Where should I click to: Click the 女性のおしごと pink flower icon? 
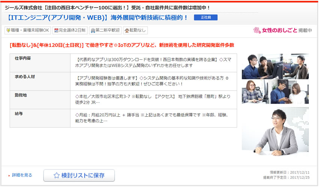257,30
